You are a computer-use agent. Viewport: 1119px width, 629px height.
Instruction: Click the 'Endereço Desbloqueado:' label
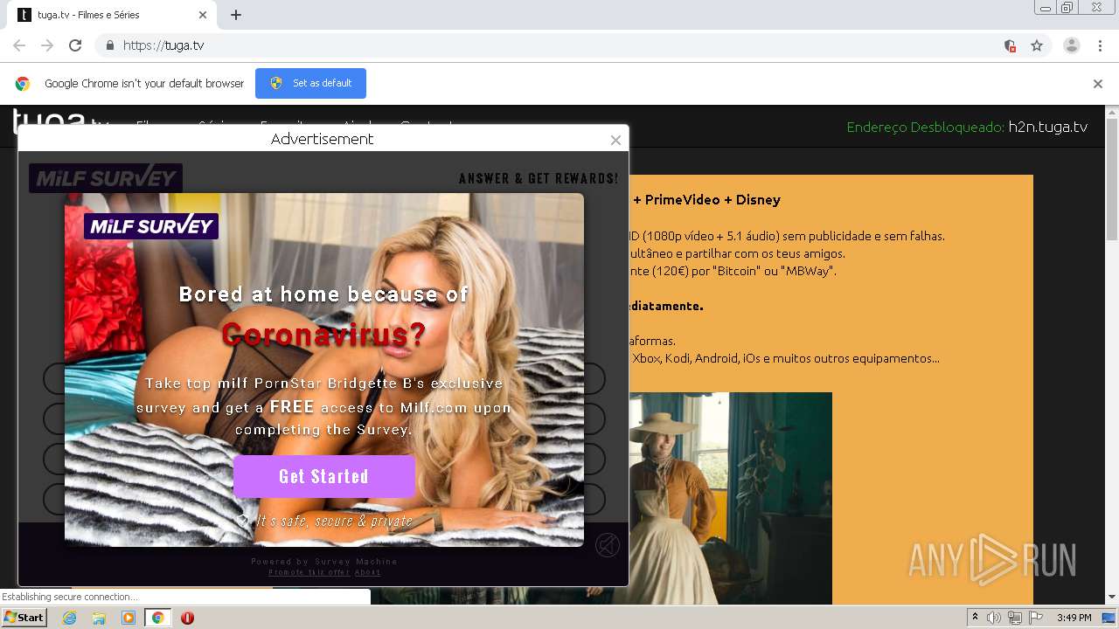(925, 127)
